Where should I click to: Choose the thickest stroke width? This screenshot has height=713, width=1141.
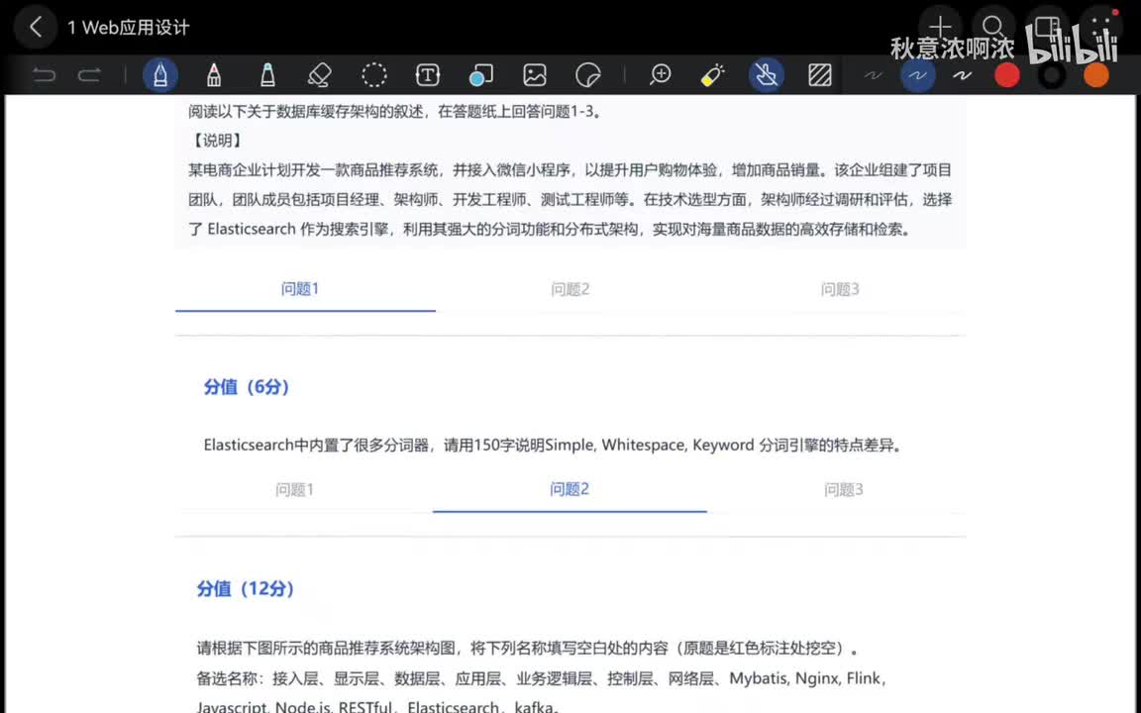(963, 75)
